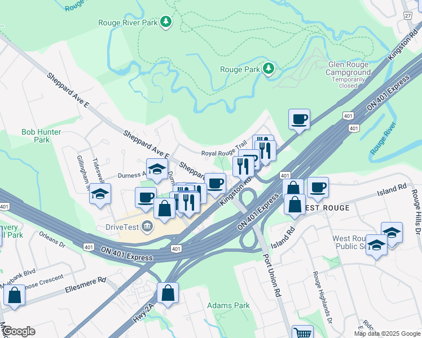Select the shopping bag marker near Ellesmere Rd
Viewport: 422px width, 338px height.
pyautogui.click(x=15, y=297)
